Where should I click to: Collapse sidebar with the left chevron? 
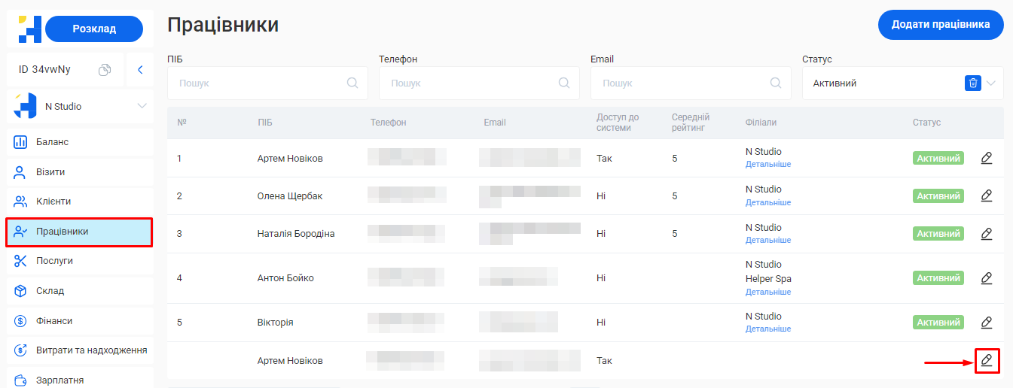click(139, 70)
